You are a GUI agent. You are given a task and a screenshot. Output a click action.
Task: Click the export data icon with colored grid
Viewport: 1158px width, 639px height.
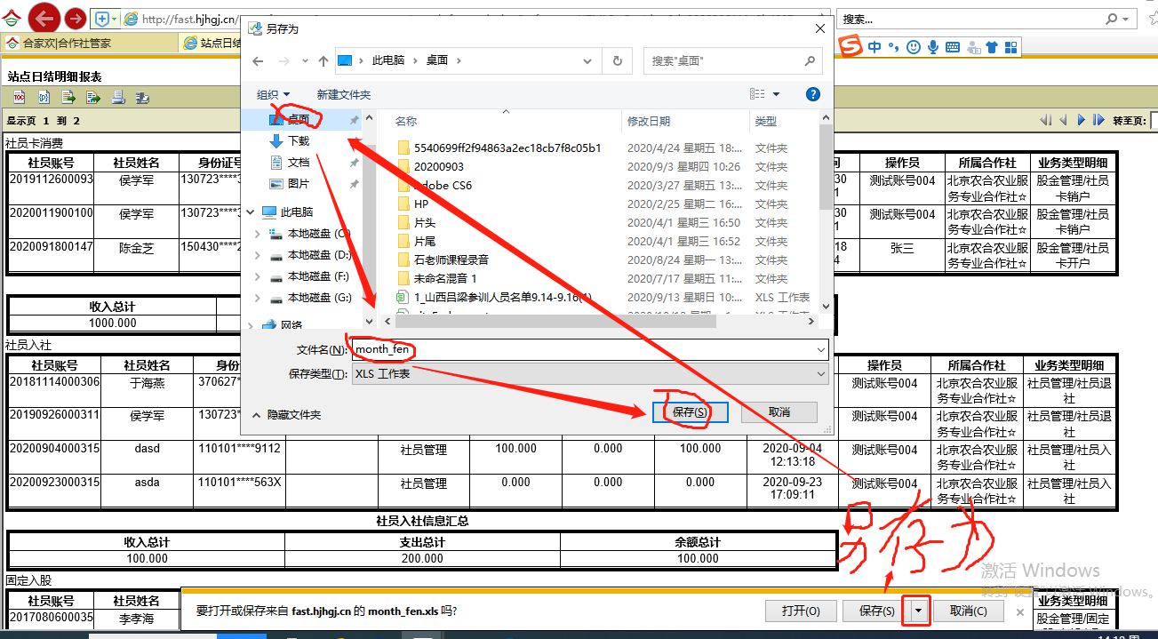tap(92, 98)
